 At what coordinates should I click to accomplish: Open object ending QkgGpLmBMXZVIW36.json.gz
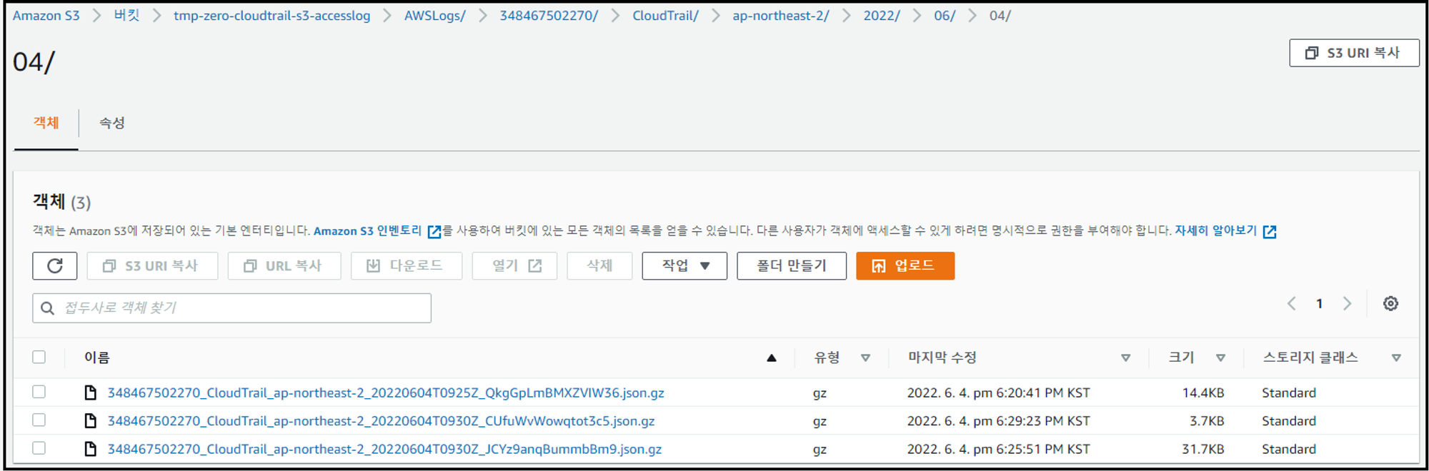pyautogui.click(x=386, y=392)
